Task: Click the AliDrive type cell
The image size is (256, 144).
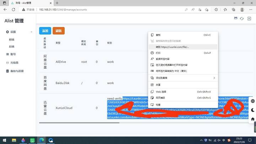Action: pos(61,62)
